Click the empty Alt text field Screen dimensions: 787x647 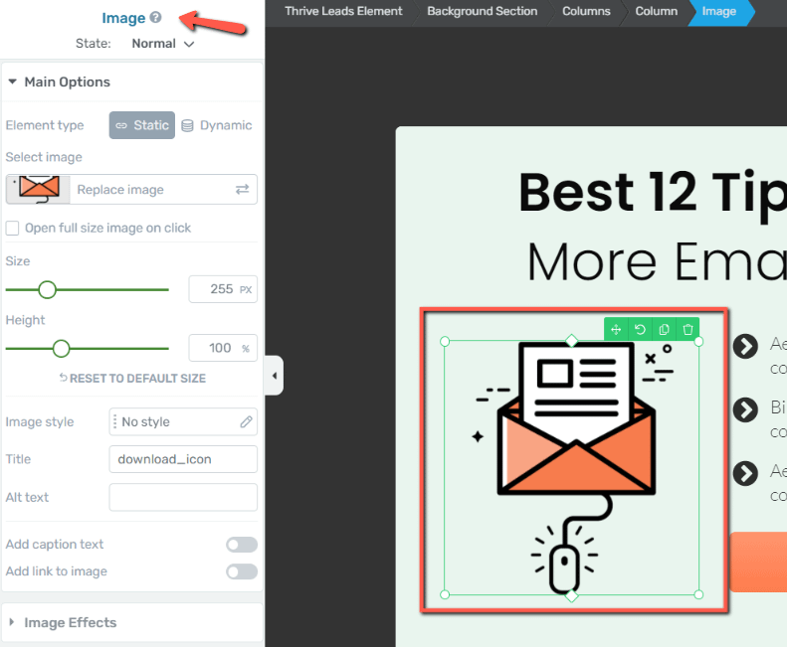coord(183,497)
